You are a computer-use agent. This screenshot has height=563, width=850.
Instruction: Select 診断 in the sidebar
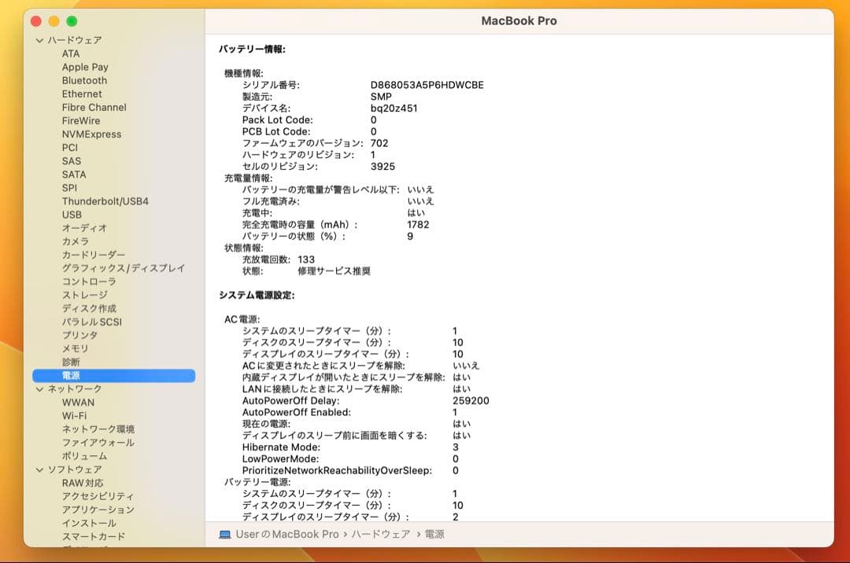tap(71, 362)
